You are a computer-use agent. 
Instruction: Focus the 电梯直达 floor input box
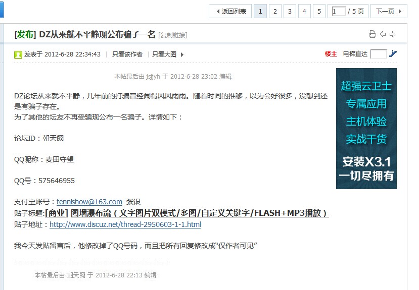point(379,54)
